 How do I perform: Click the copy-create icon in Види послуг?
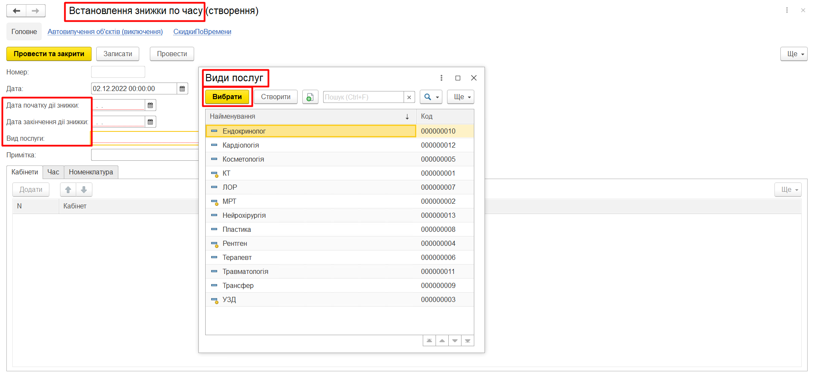tap(310, 97)
